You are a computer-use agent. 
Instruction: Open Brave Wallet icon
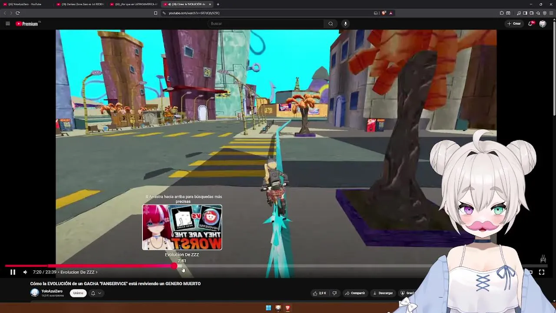[532, 13]
